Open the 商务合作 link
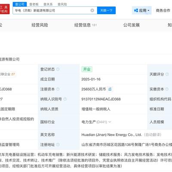 coord(163,10)
